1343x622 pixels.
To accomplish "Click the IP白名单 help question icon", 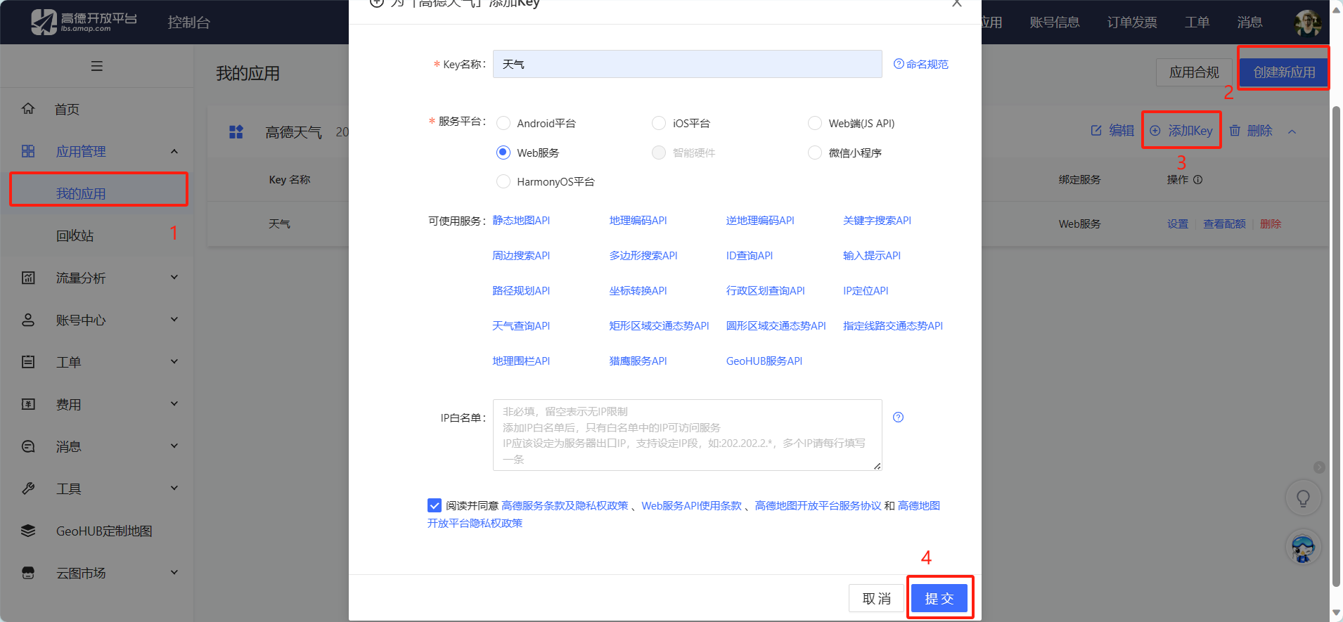I will [898, 417].
